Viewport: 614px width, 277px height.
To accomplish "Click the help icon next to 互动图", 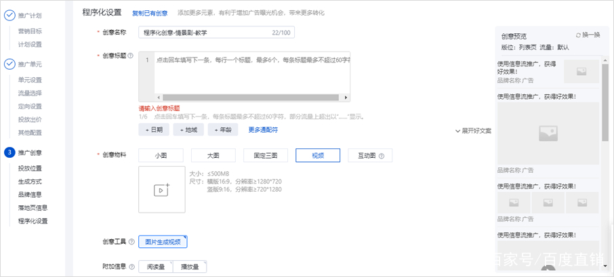I will 382,156.
